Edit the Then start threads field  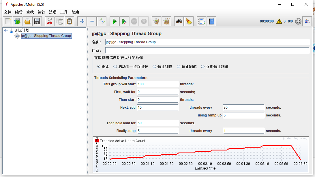pyautogui.click(x=157, y=100)
